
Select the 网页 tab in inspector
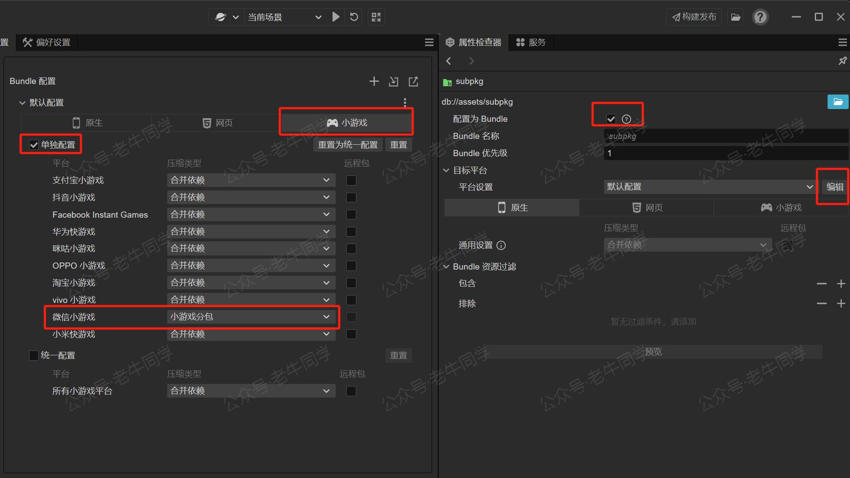pyautogui.click(x=647, y=208)
